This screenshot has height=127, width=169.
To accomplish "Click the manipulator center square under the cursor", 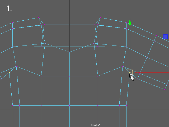I will tap(130, 72).
